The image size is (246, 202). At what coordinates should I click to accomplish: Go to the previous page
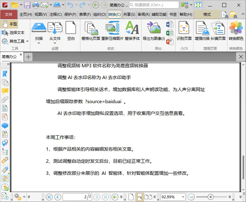pos(58,197)
